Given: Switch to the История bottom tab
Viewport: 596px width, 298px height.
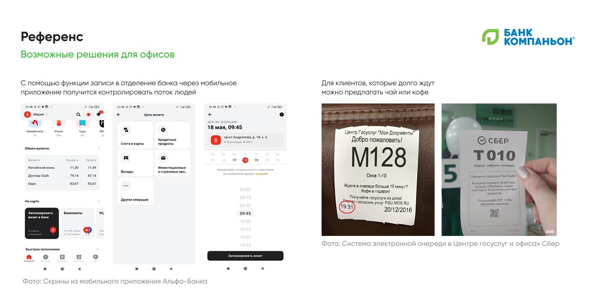Looking at the screenshot, I should [46, 258].
